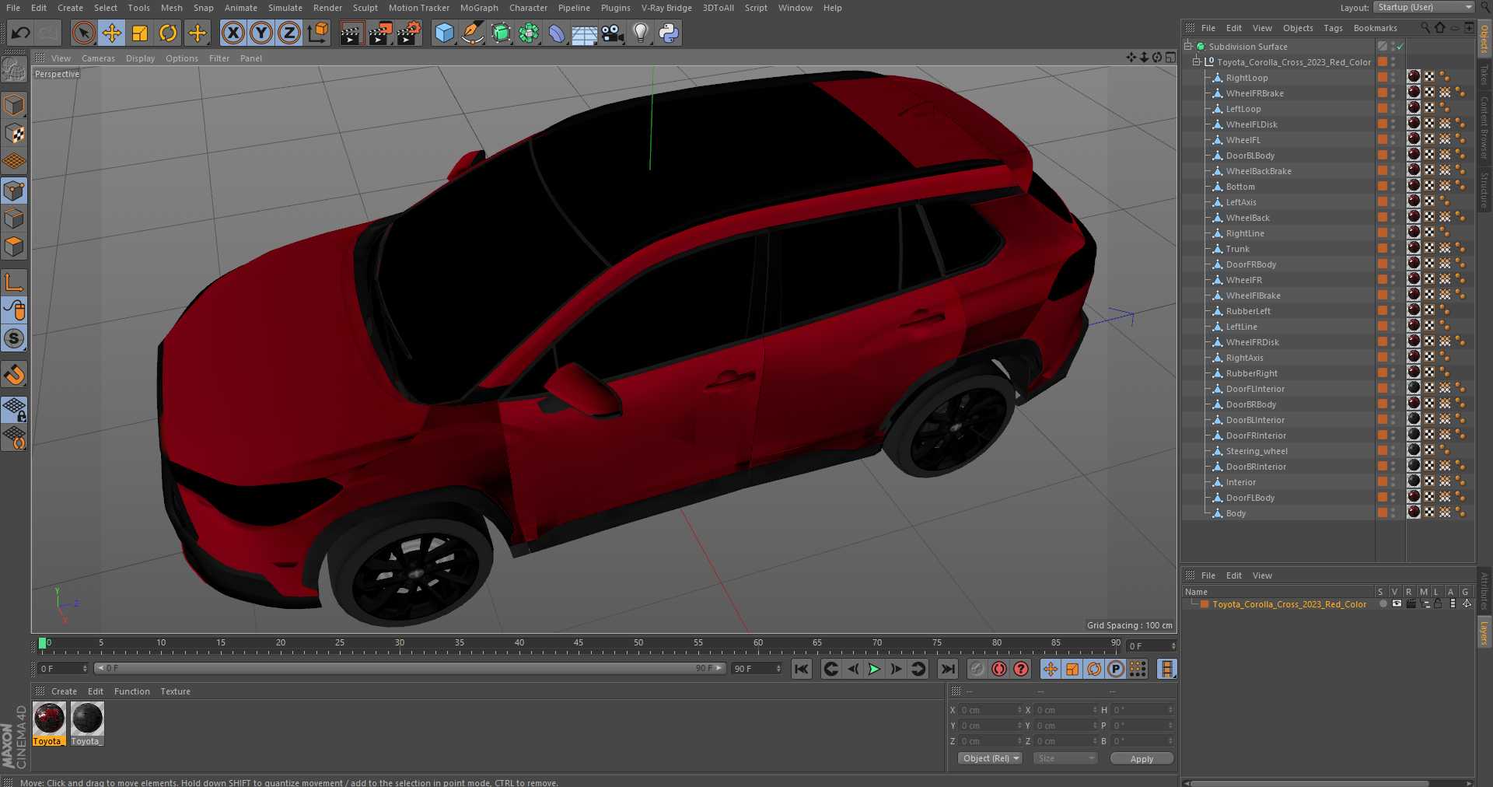The height and width of the screenshot is (787, 1493).
Task: Click red material tag on WheelFRBrake
Action: click(x=1414, y=93)
